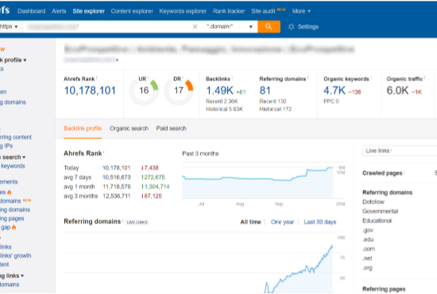The image size is (437, 294).
Task: Click the Dofollow referring domains row
Action: click(373, 202)
